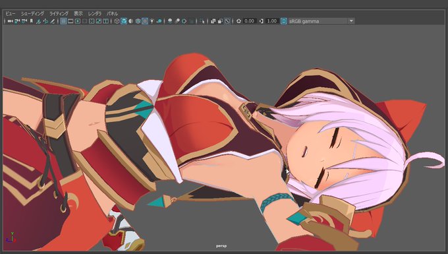
Task: Select the Grease Pencil tool icon
Action: click(53, 21)
